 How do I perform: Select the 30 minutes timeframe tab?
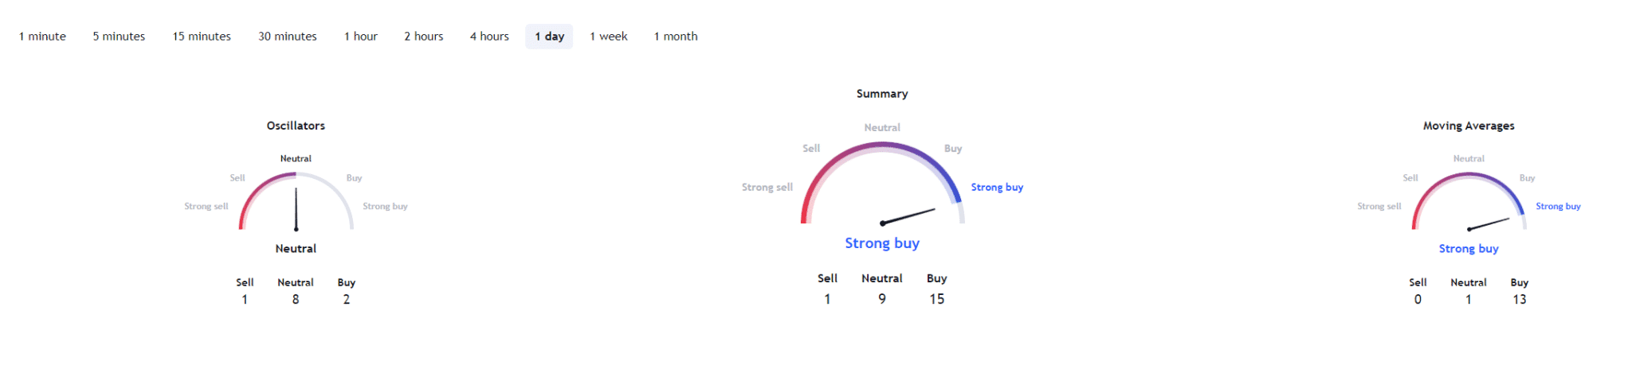[287, 37]
